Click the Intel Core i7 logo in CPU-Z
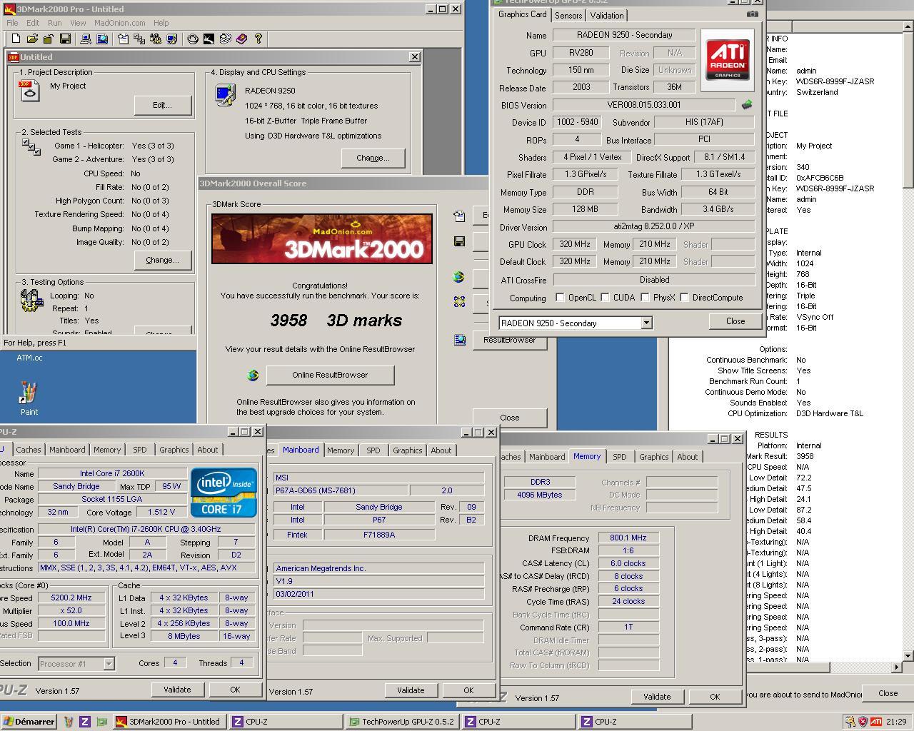Image resolution: width=914 pixels, height=731 pixels. [x=224, y=492]
